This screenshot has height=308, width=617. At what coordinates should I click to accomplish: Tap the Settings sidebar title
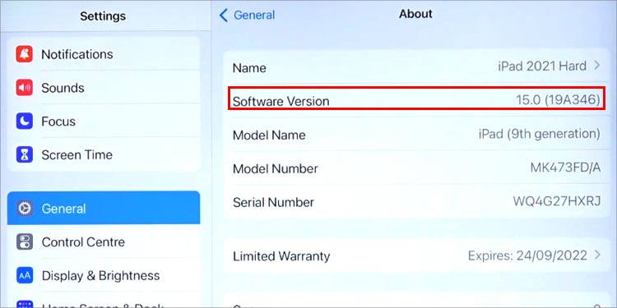[x=103, y=16]
